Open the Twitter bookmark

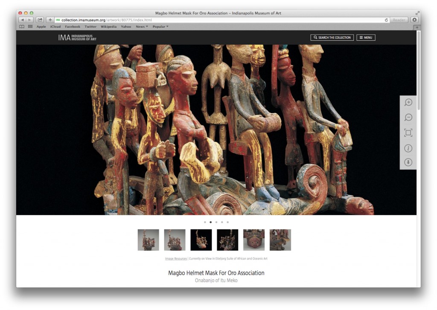coord(90,27)
